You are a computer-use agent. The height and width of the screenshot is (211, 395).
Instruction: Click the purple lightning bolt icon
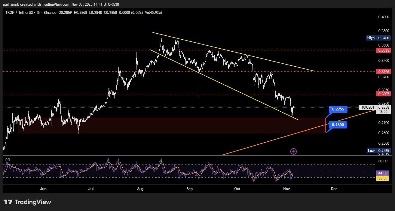(294, 151)
